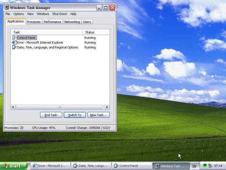Activate the Error - Microsoft I... taskbar button

pyautogui.click(x=51, y=166)
